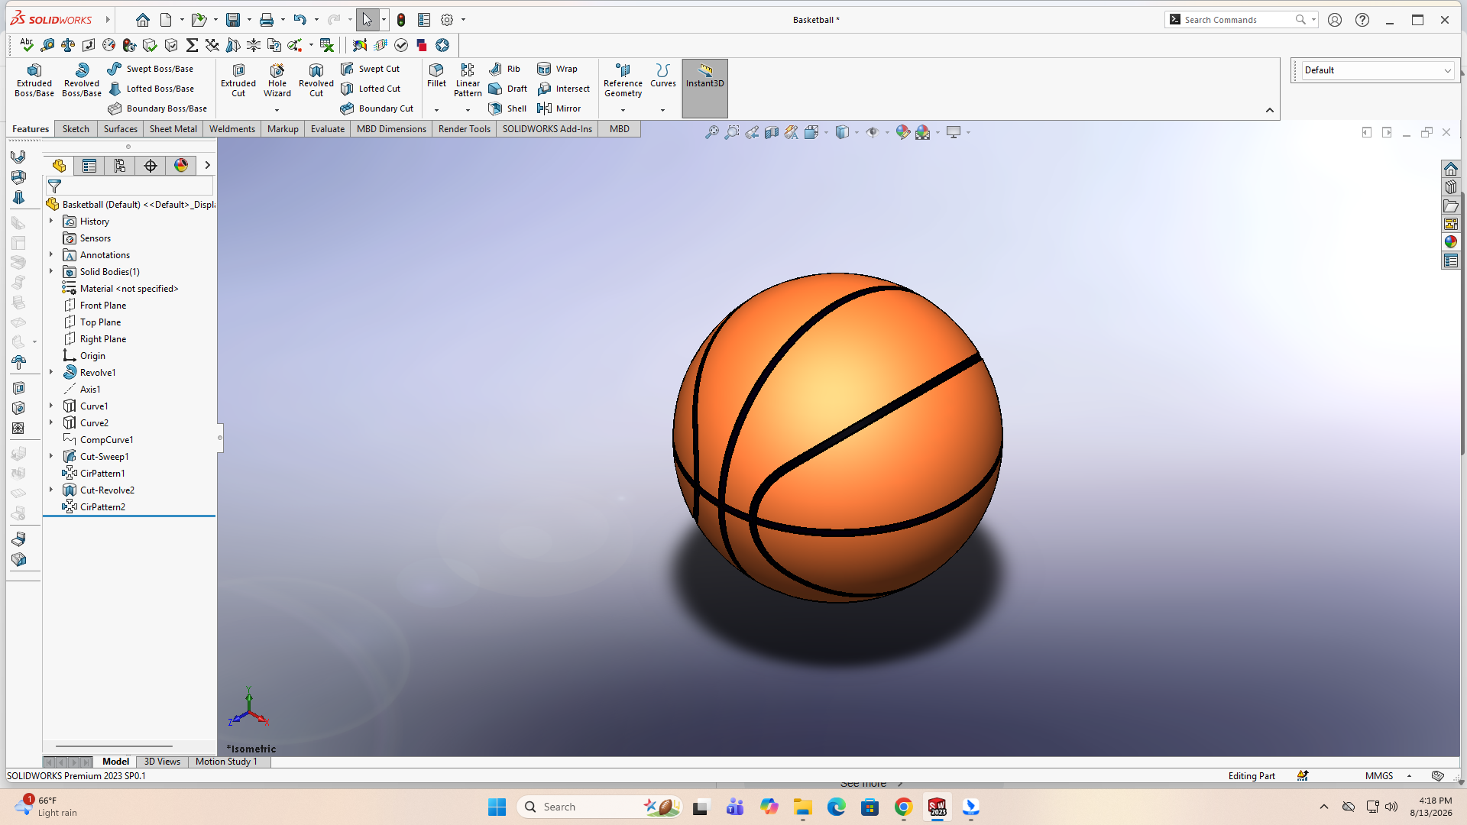
Task: Expand the Solid Bodies(1) folder
Action: coord(51,272)
